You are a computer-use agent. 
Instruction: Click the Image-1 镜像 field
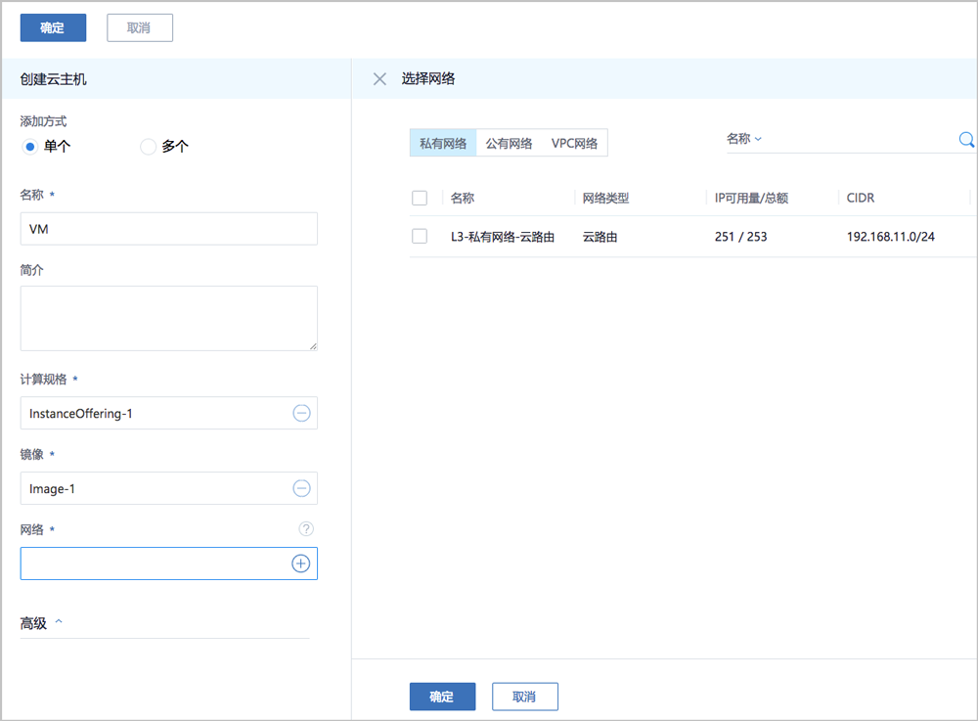click(169, 488)
